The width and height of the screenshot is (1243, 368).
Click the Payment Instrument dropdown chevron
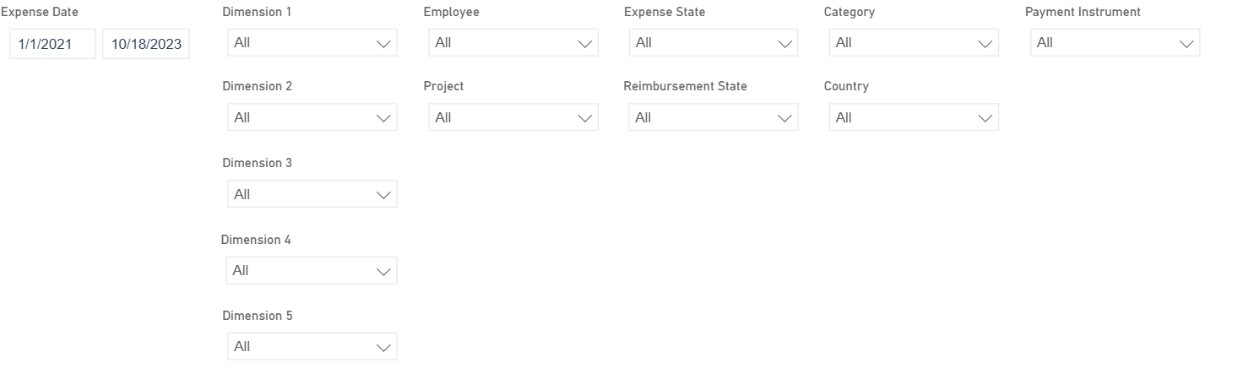(1186, 43)
